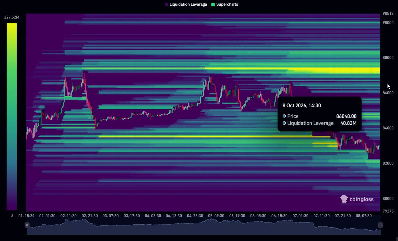The image size is (398, 241).
Task: Click the 90512 price axis label
Action: point(387,14)
